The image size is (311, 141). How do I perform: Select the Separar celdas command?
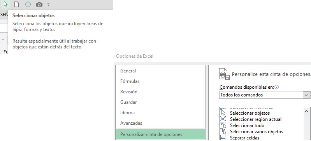[x=244, y=138]
